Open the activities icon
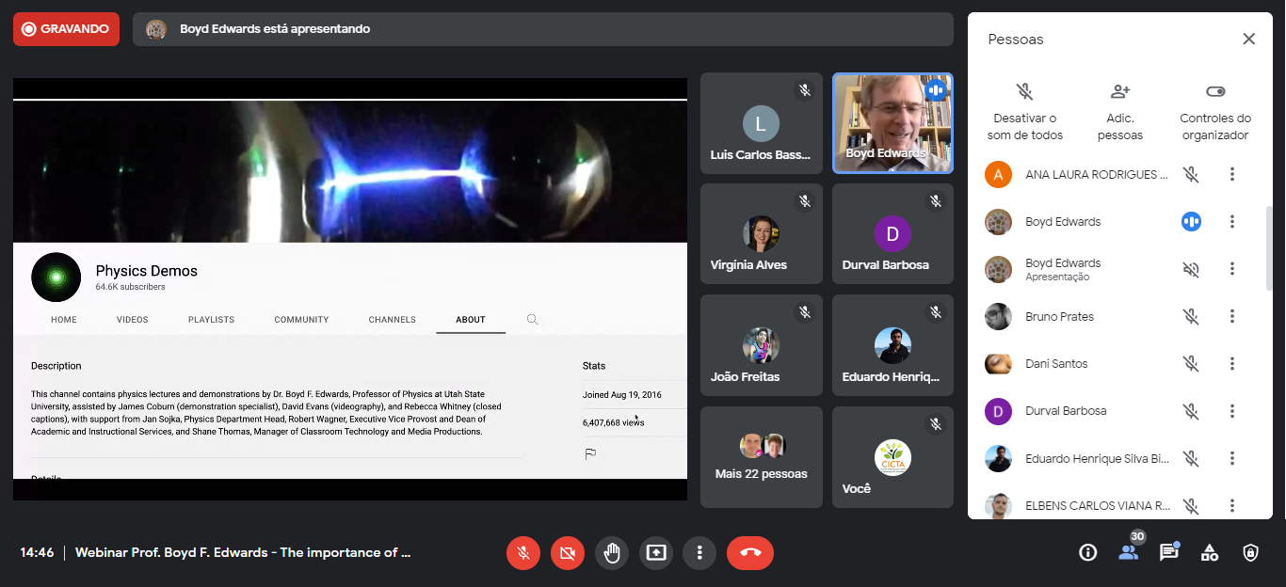This screenshot has width=1286, height=587. pyautogui.click(x=1210, y=553)
